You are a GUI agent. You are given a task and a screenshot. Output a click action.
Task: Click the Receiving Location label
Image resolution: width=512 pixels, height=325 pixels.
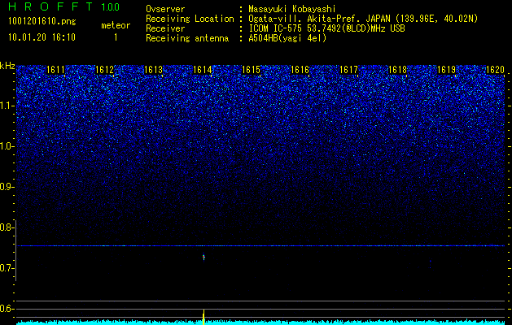190,19
